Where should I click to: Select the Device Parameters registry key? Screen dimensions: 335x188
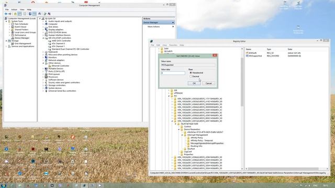pyautogui.click(x=192, y=130)
